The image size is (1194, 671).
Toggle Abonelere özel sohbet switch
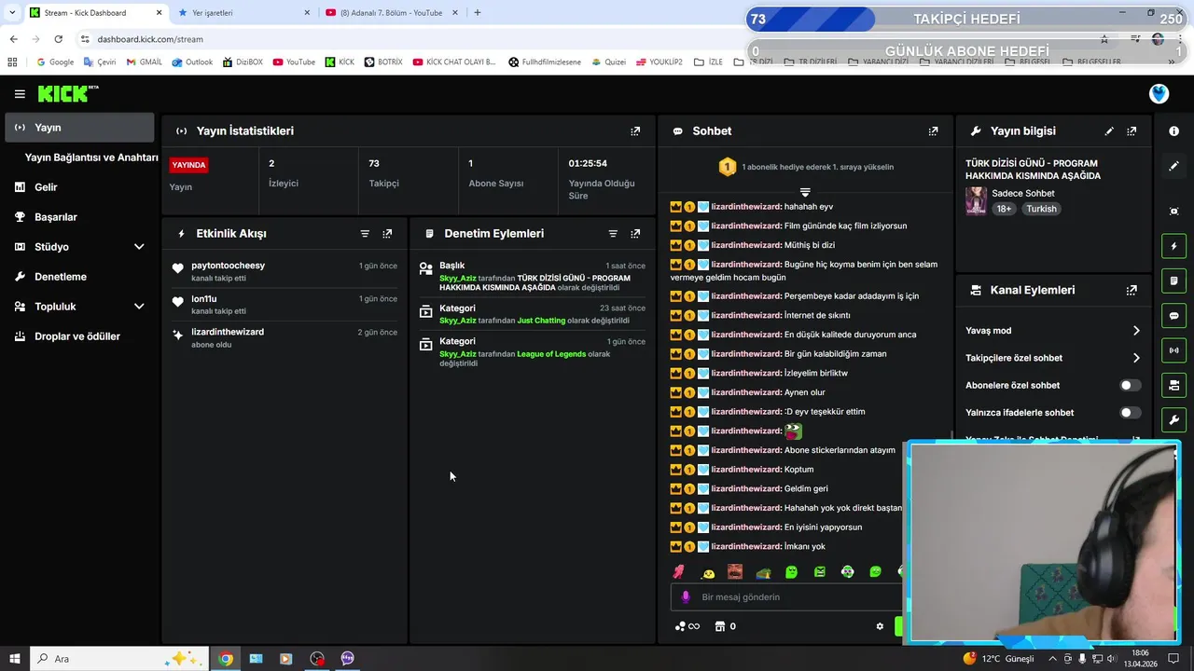pos(1130,385)
